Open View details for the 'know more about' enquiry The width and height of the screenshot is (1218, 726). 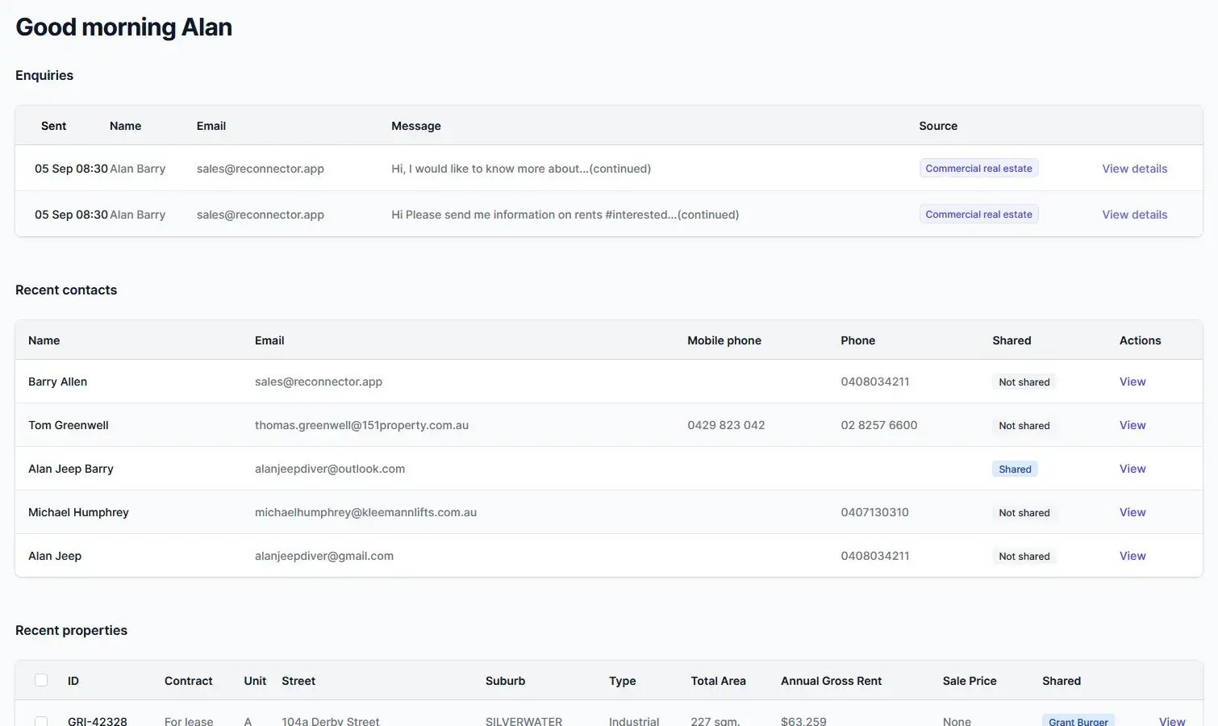1134,169
